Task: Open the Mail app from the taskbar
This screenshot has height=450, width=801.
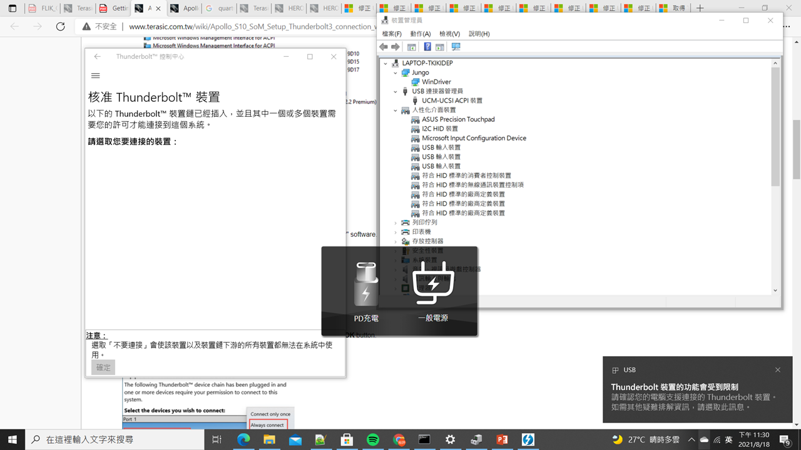Action: [x=295, y=439]
